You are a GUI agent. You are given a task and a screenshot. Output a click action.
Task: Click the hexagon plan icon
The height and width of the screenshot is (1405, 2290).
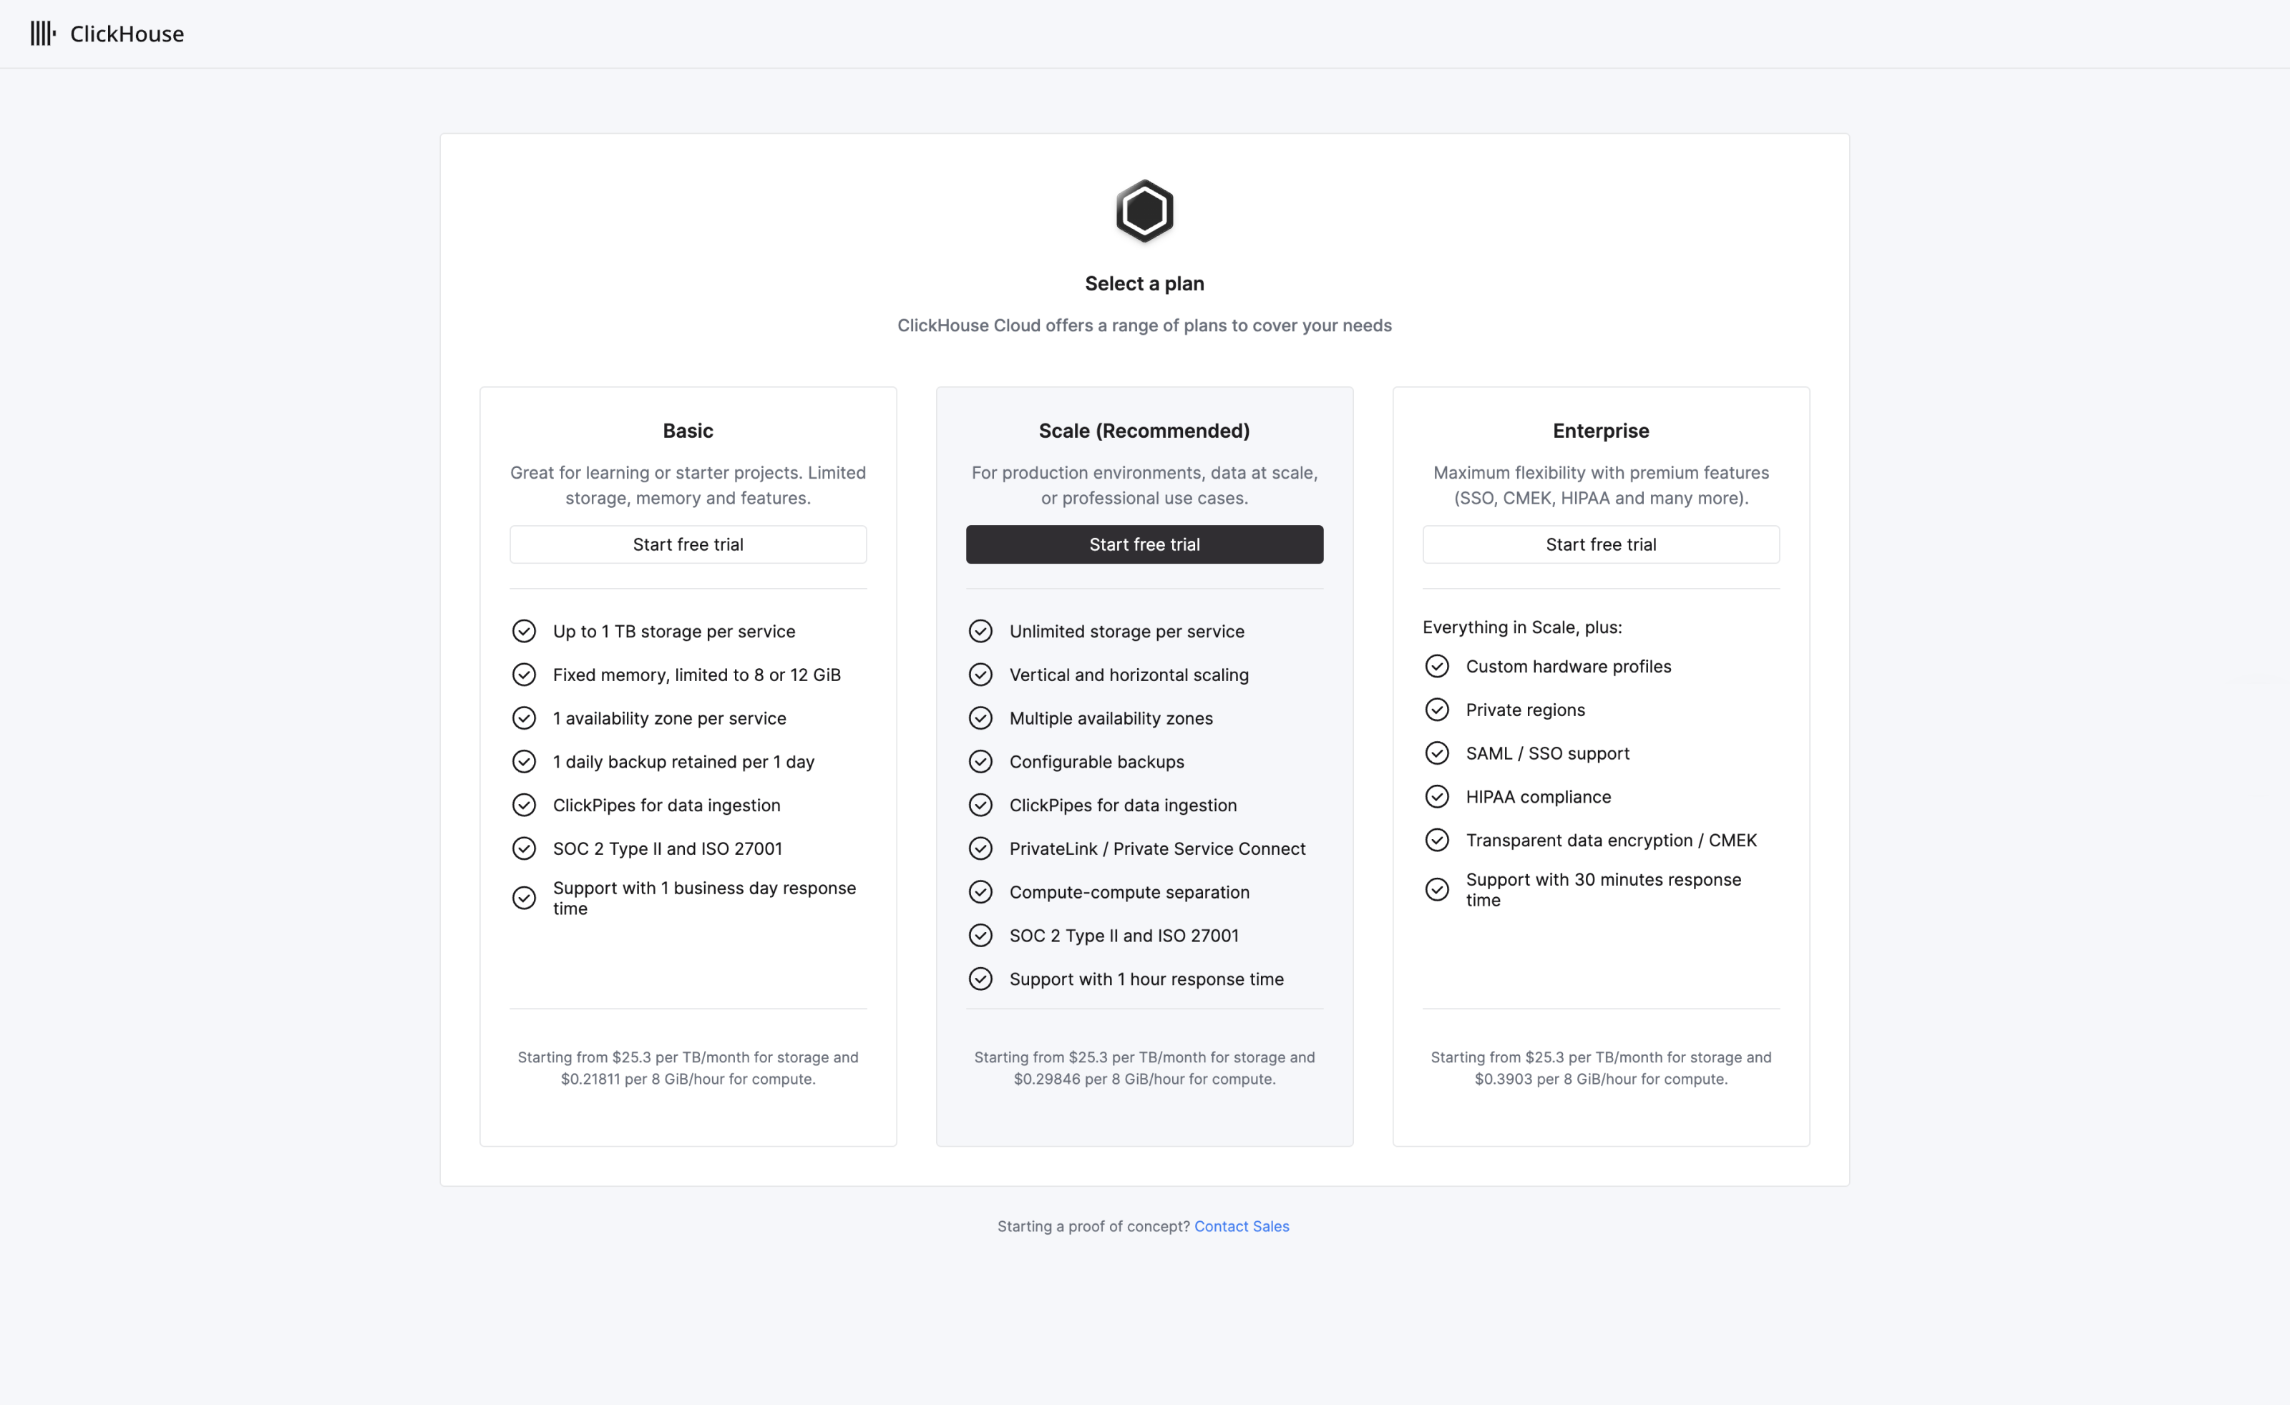[x=1144, y=211]
